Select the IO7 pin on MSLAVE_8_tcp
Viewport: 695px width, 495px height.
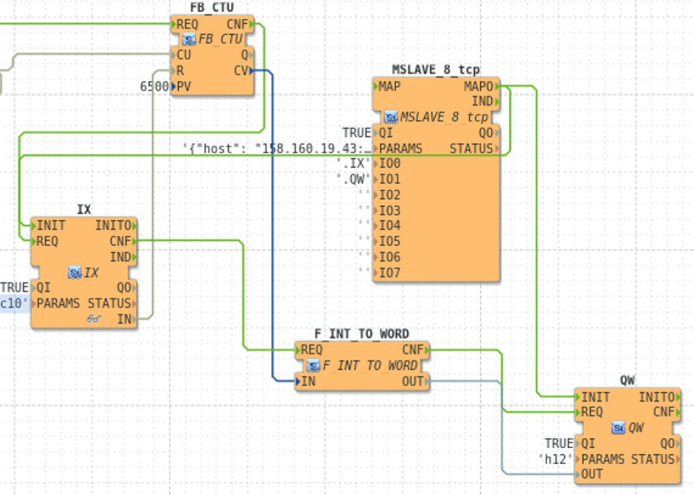pos(388,273)
